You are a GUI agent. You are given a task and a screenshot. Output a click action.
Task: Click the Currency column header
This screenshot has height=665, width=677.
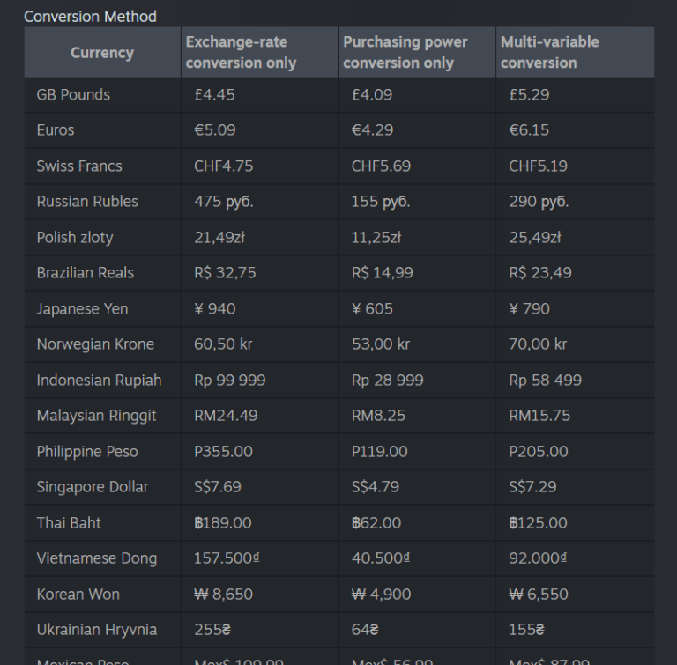click(x=102, y=53)
